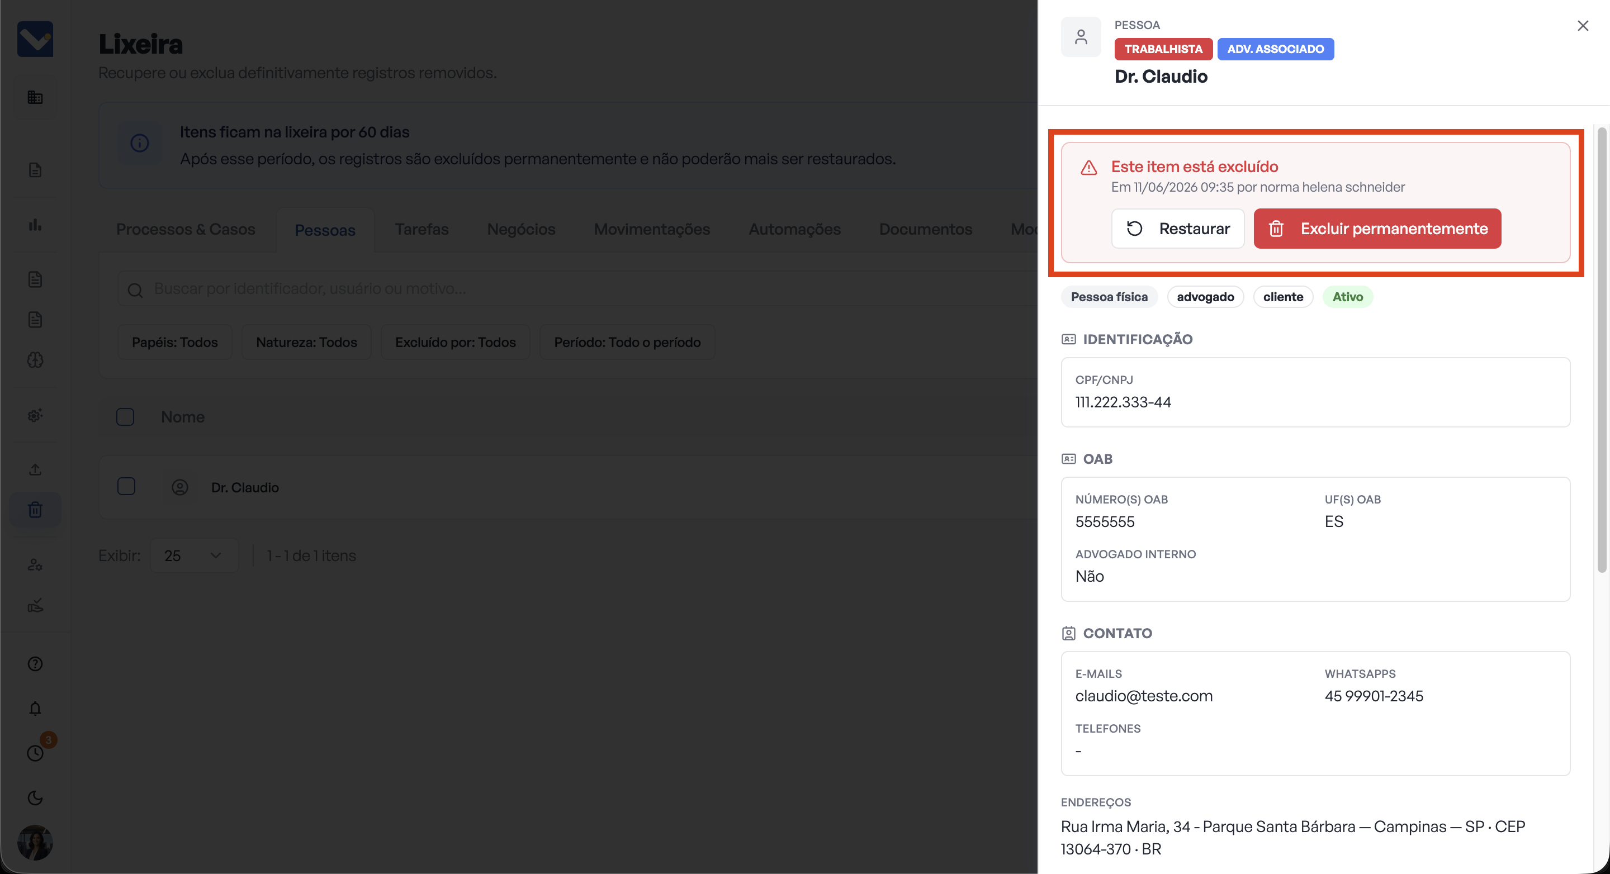Click the Dr. Claudio heading in panel
1610x874 pixels.
(1161, 76)
